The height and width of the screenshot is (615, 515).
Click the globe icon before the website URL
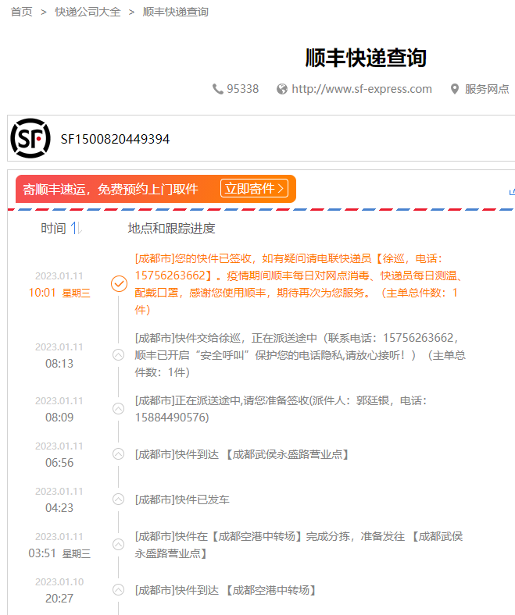click(x=281, y=89)
